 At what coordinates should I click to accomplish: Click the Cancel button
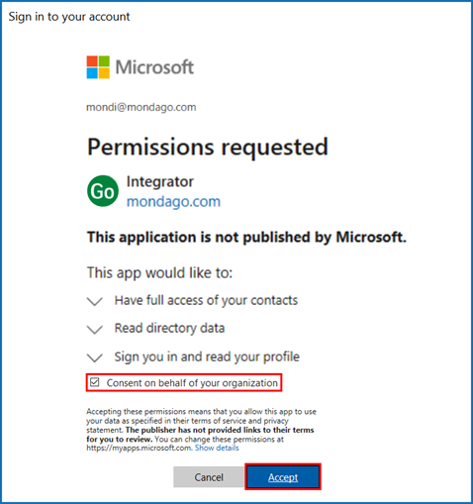click(209, 477)
